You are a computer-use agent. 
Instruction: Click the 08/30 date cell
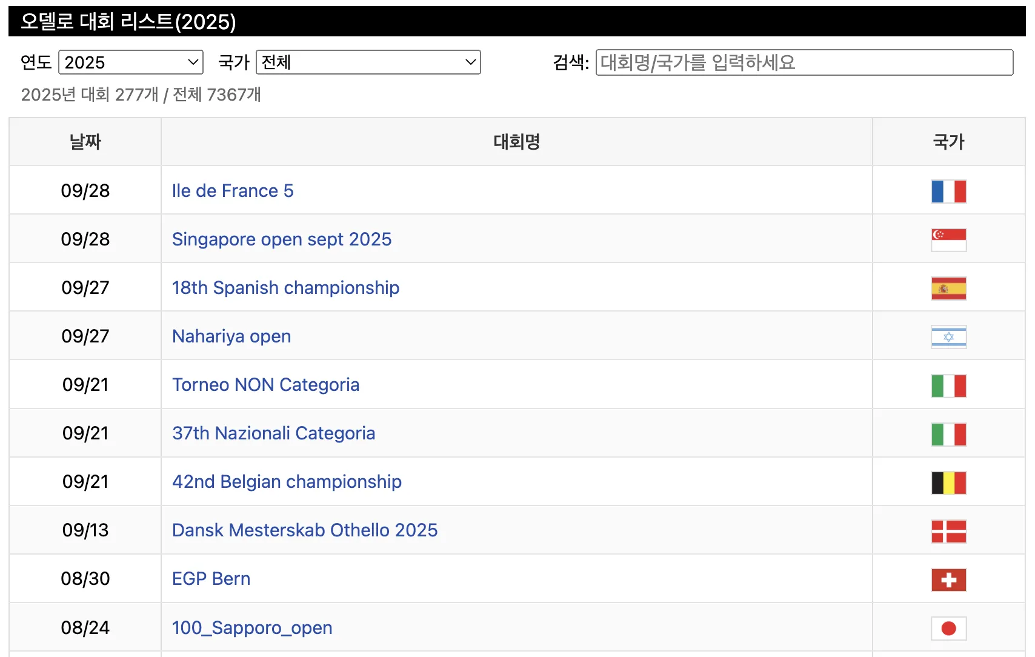(x=85, y=579)
